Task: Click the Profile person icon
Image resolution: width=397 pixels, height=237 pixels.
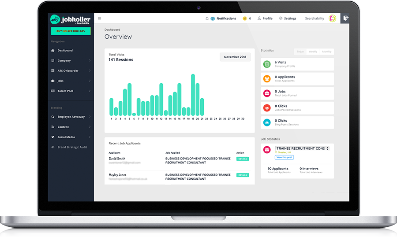Action: 259,18
